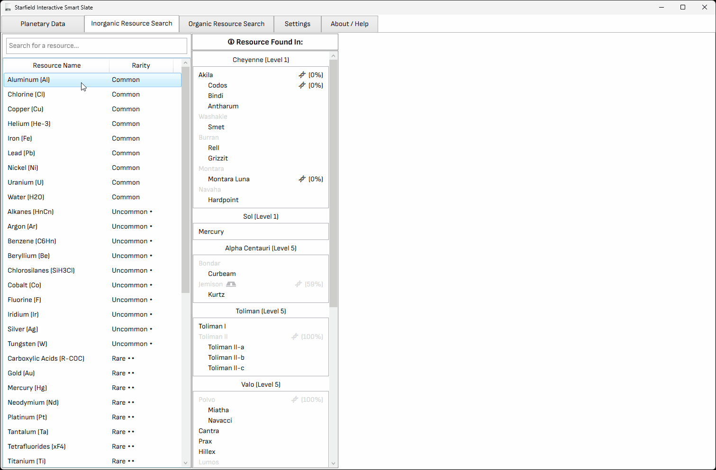The width and height of the screenshot is (716, 470).
Task: Click the Cheyenne (Level 1) system header
Action: tap(261, 60)
